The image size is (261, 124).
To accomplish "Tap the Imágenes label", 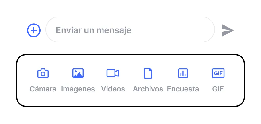I will 78,89.
